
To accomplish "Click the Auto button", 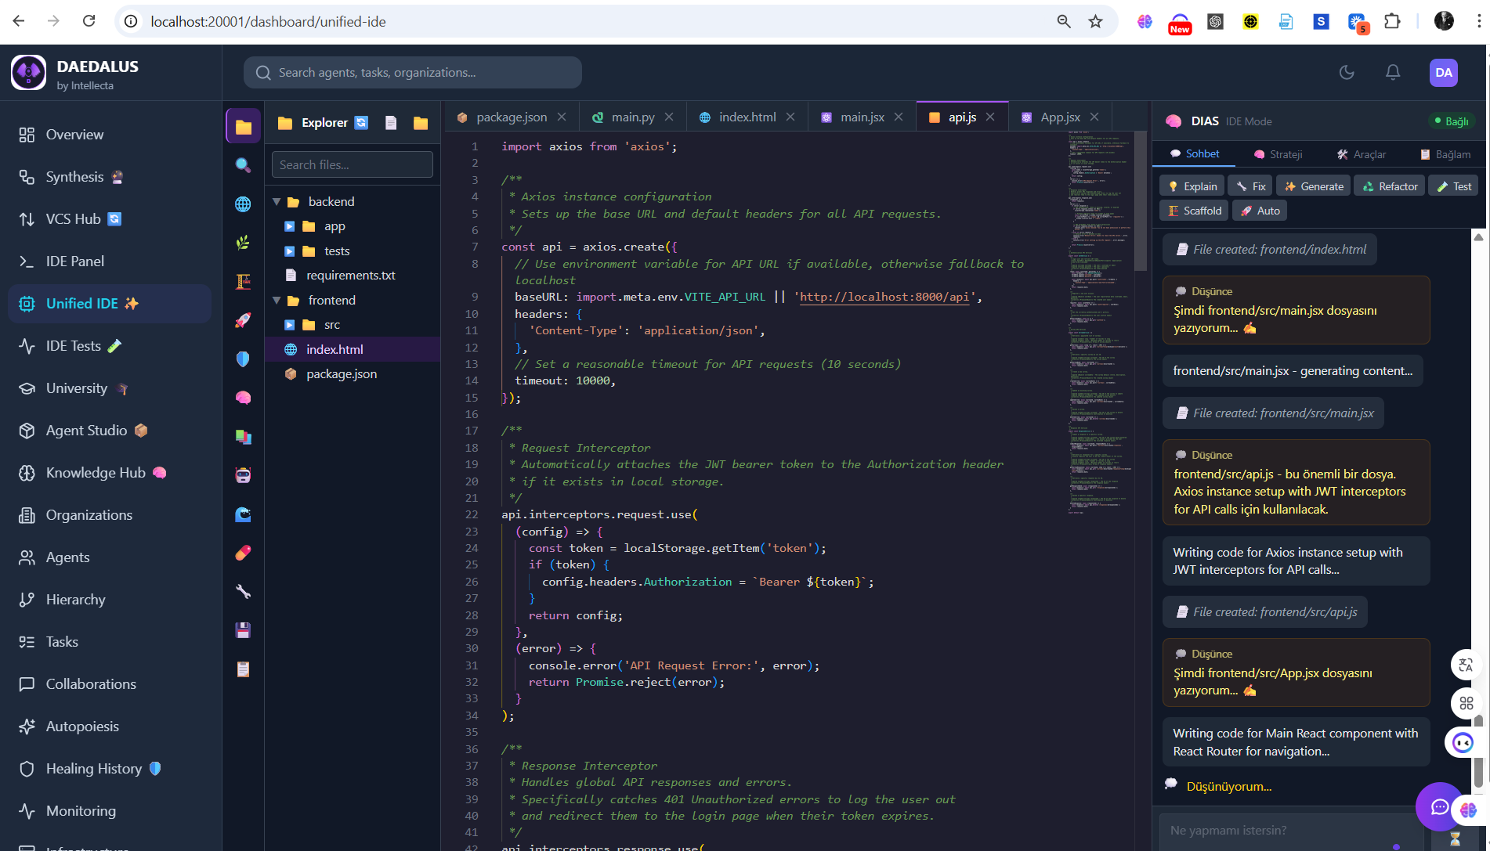I will click(x=1260, y=211).
